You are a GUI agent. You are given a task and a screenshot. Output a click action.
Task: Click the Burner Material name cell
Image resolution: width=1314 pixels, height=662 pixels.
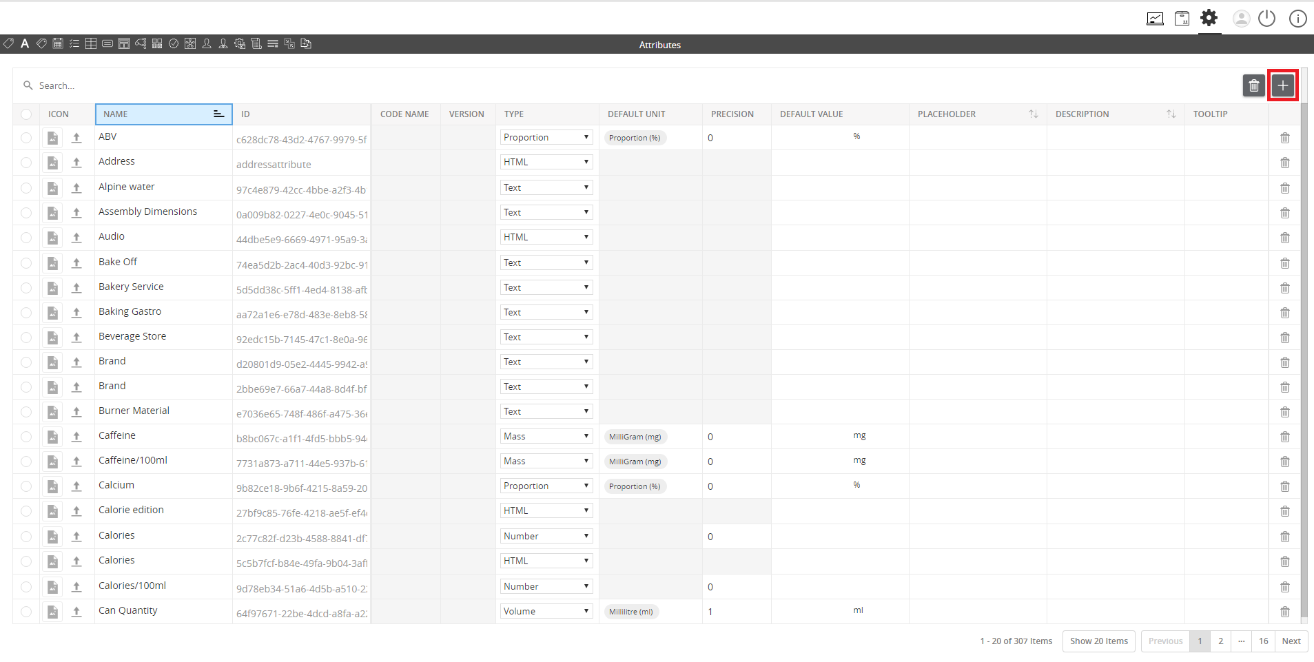(163, 411)
